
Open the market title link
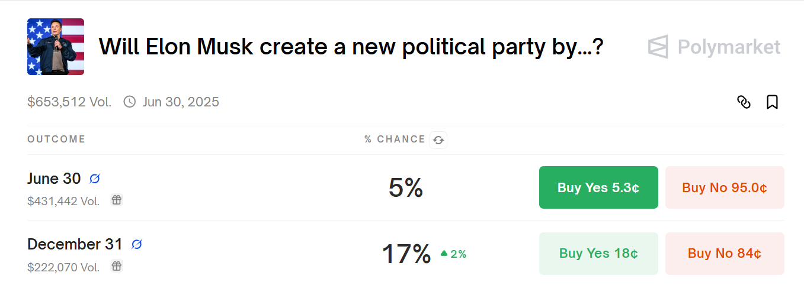[351, 47]
